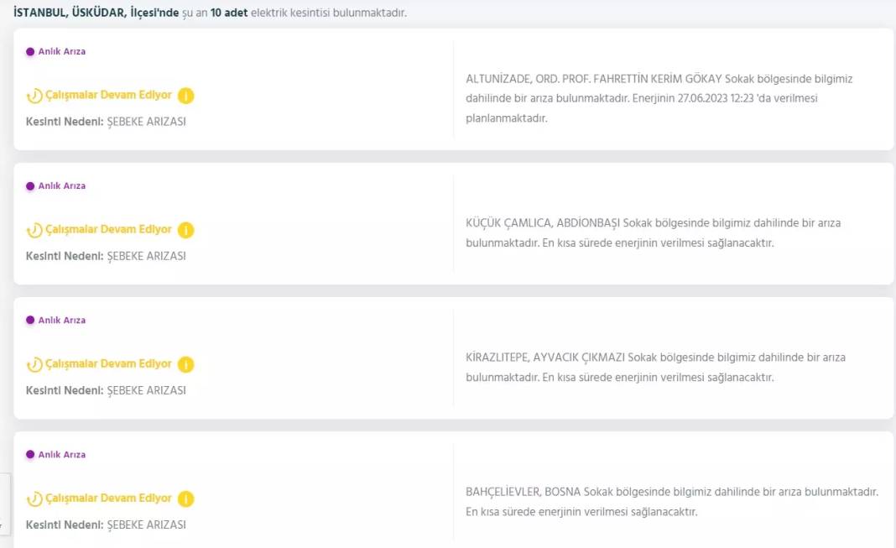Viewport: 896px width, 548px height.
Task: Toggle the Anlık Arıza indicator on the KÜÇÜK ÇAMLICA card
Action: pyautogui.click(x=29, y=185)
